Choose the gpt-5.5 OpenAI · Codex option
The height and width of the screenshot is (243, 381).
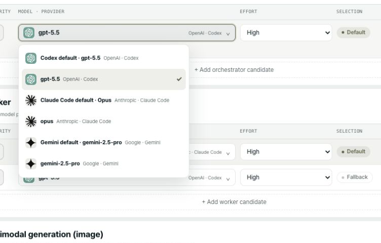(x=104, y=79)
